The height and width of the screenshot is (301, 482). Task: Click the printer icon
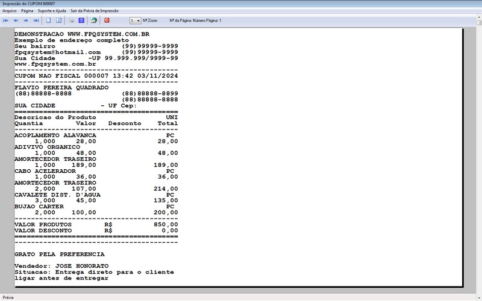click(x=71, y=20)
